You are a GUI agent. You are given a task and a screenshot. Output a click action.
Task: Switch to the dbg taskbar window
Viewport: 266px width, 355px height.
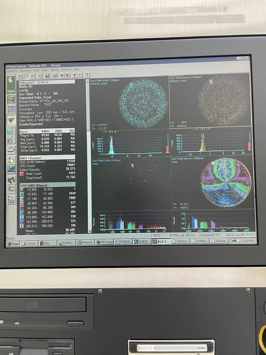pyautogui.click(x=48, y=244)
